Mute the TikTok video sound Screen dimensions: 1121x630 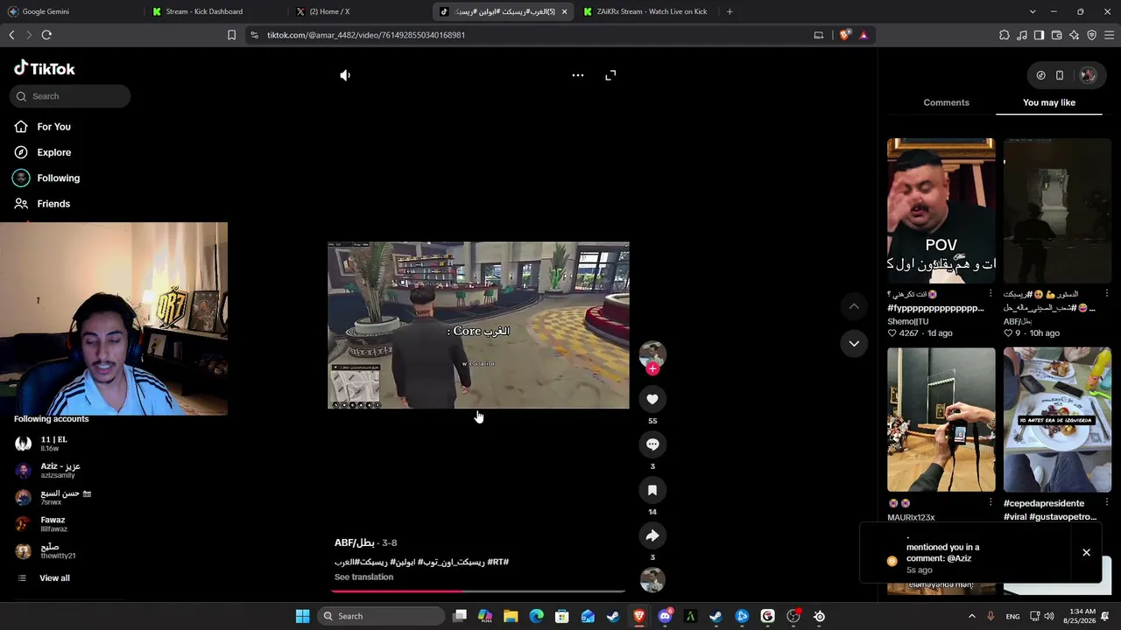(x=345, y=75)
